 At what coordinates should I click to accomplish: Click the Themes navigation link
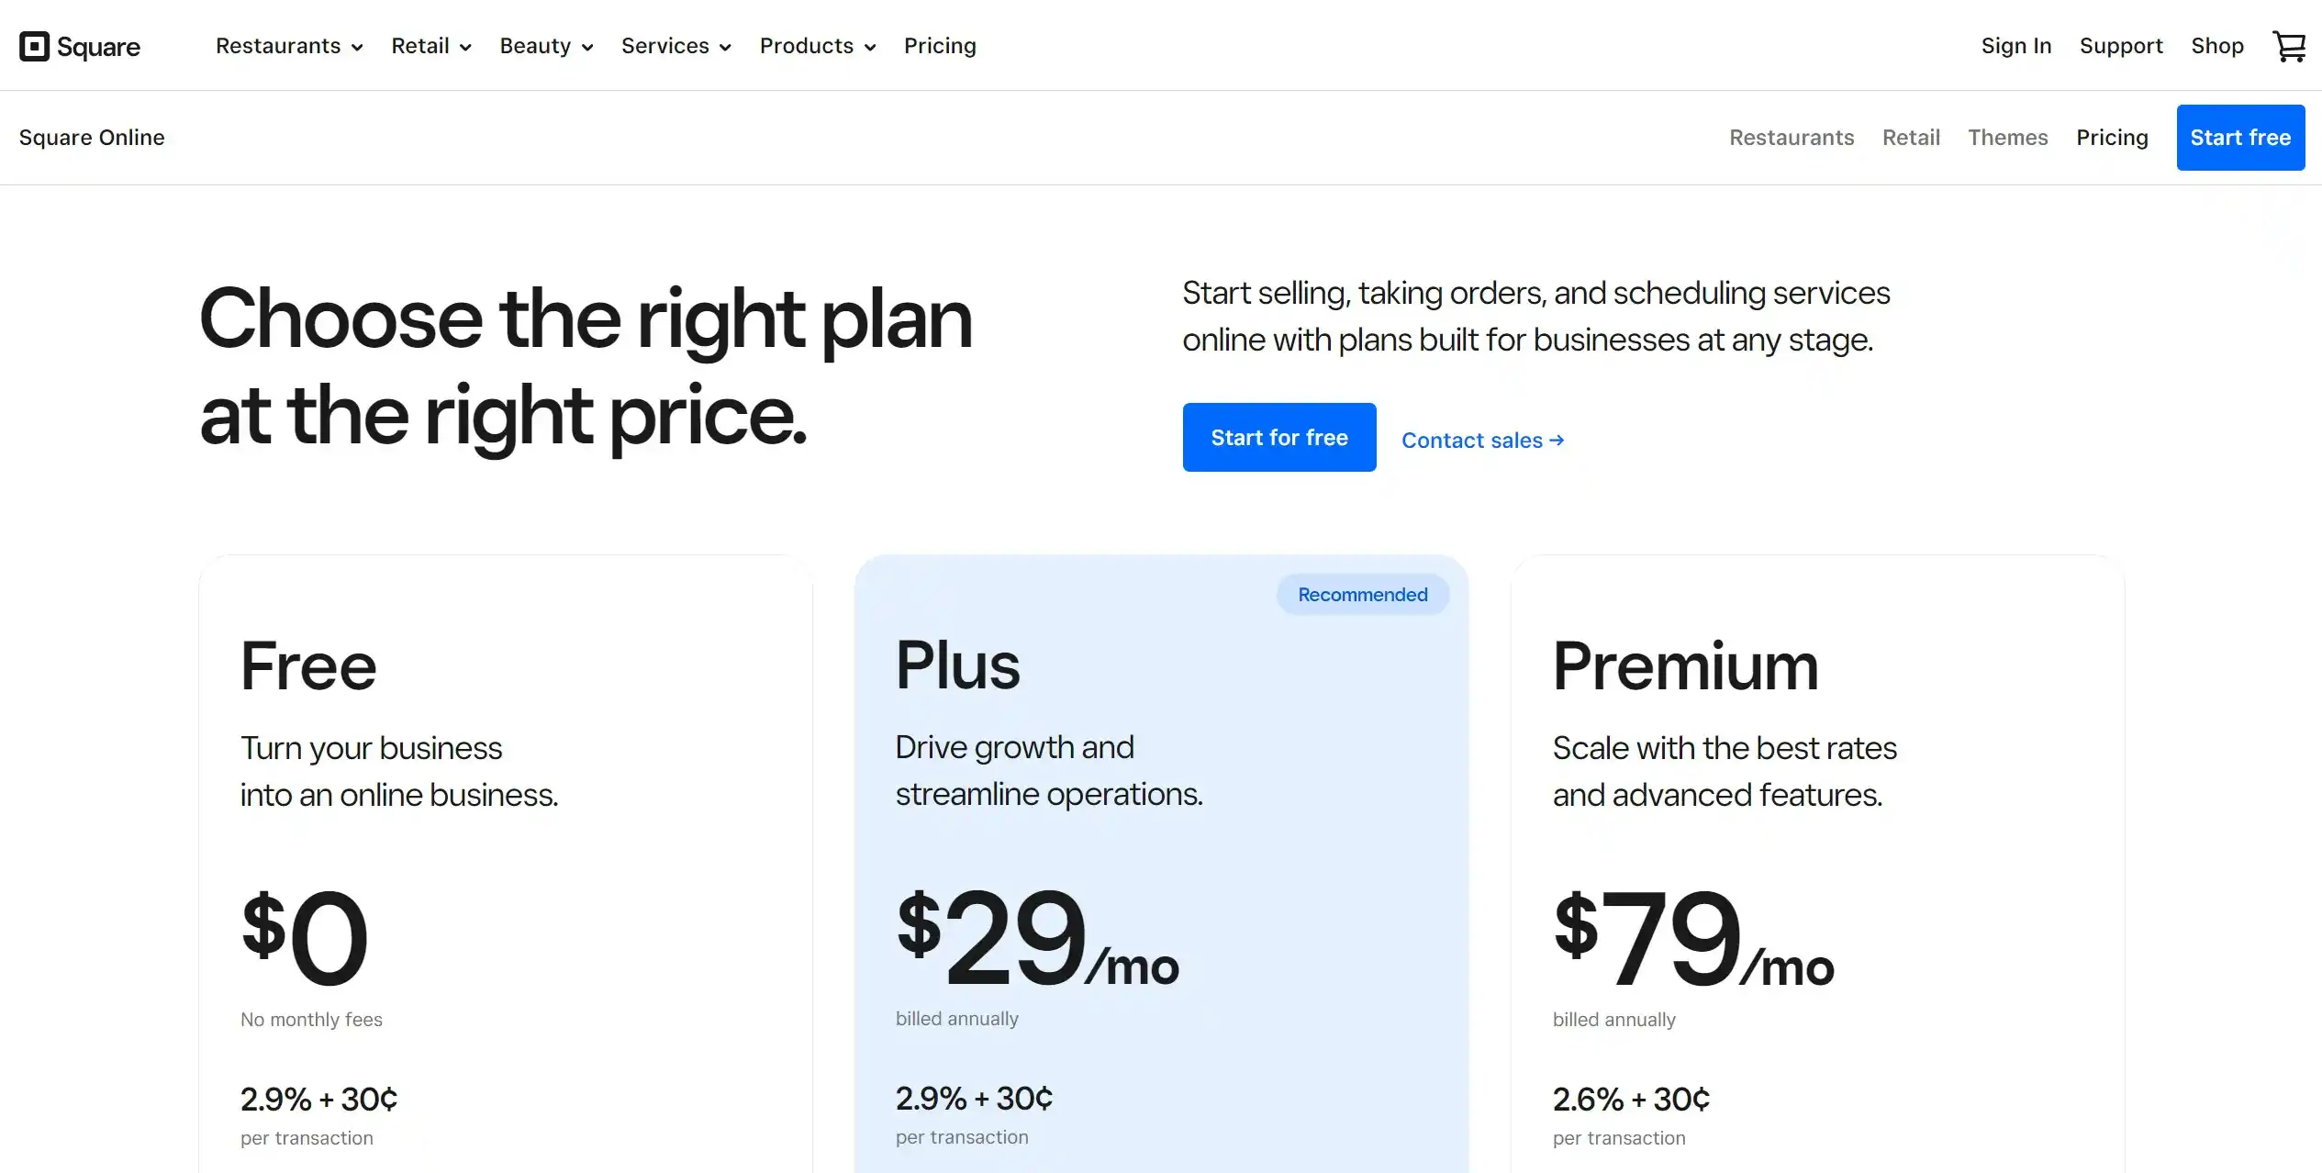point(2008,136)
